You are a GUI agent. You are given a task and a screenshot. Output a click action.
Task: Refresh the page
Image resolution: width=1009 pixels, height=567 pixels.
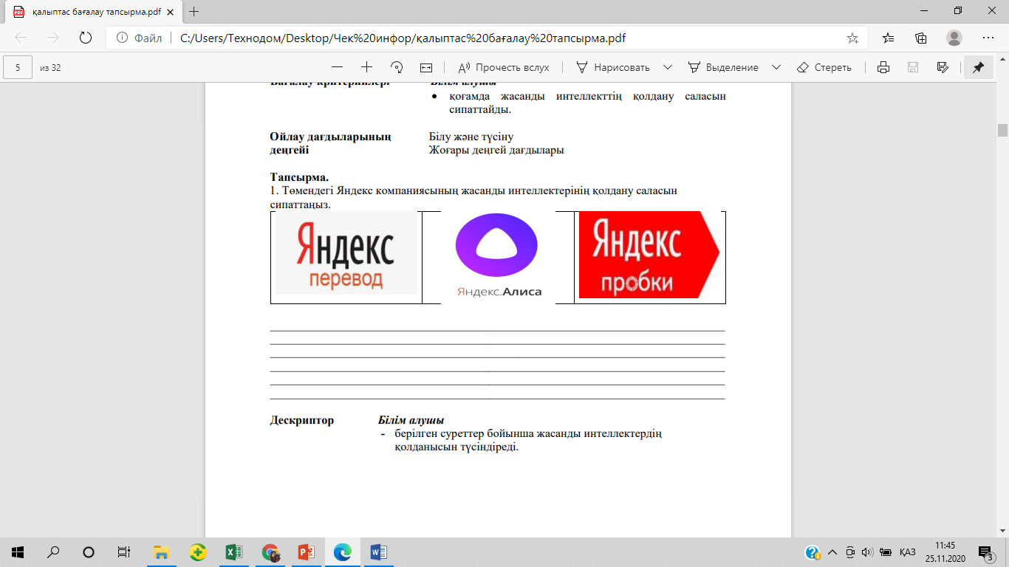85,38
